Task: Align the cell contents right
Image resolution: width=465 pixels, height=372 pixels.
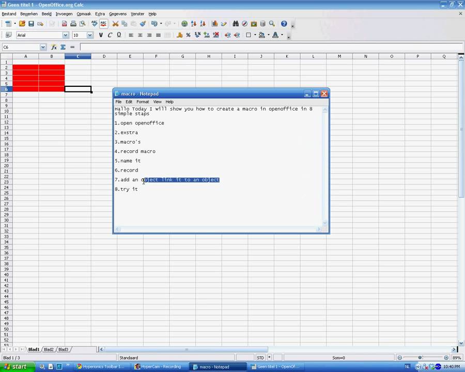Action: point(149,35)
